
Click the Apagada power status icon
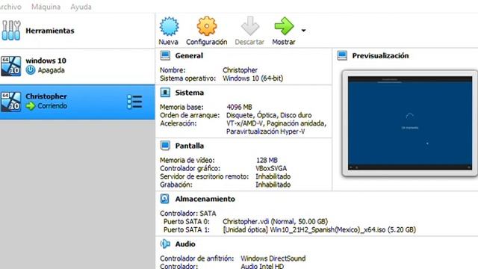[30, 70]
